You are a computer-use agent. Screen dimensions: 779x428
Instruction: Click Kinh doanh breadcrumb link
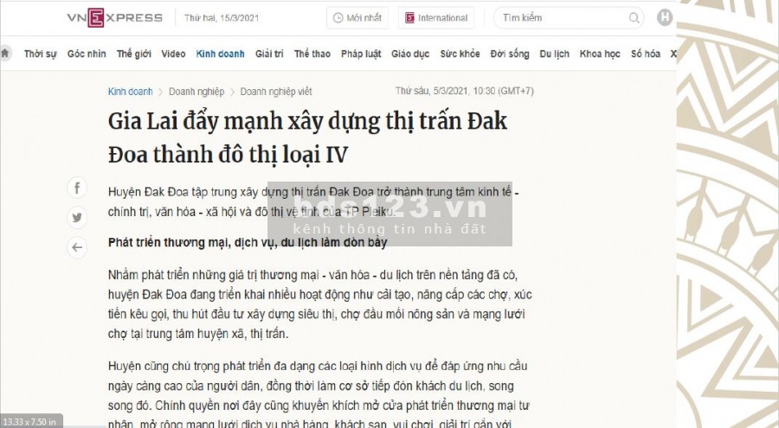(x=130, y=92)
